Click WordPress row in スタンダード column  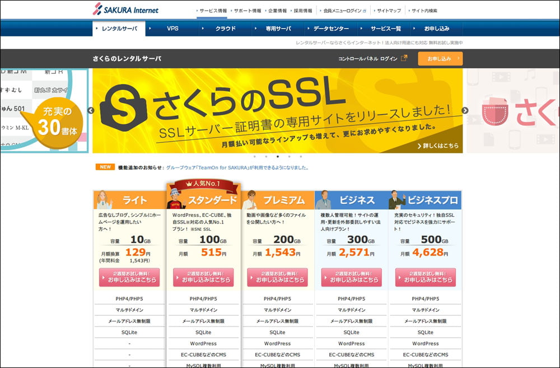click(204, 344)
